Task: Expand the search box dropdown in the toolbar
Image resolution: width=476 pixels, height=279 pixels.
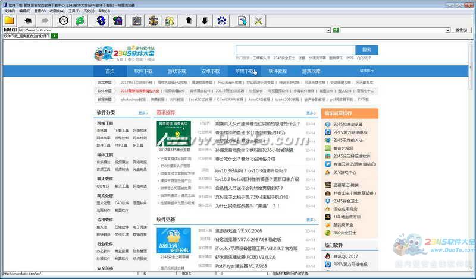Action: coord(448,30)
